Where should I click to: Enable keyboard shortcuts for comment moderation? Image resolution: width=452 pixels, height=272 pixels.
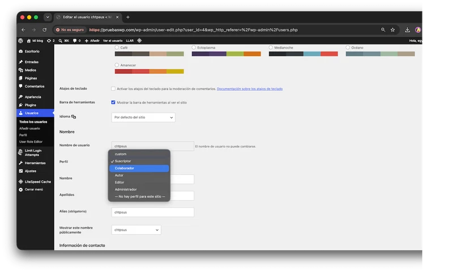click(x=113, y=88)
